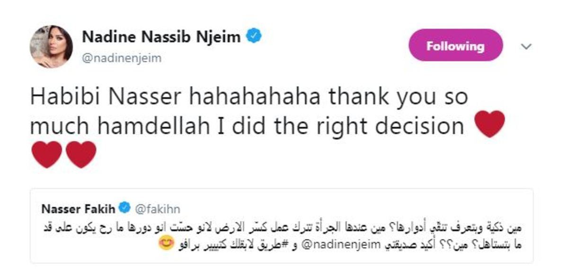
Task: Click the @nadinenjeim handle under the name
Action: coord(122,58)
